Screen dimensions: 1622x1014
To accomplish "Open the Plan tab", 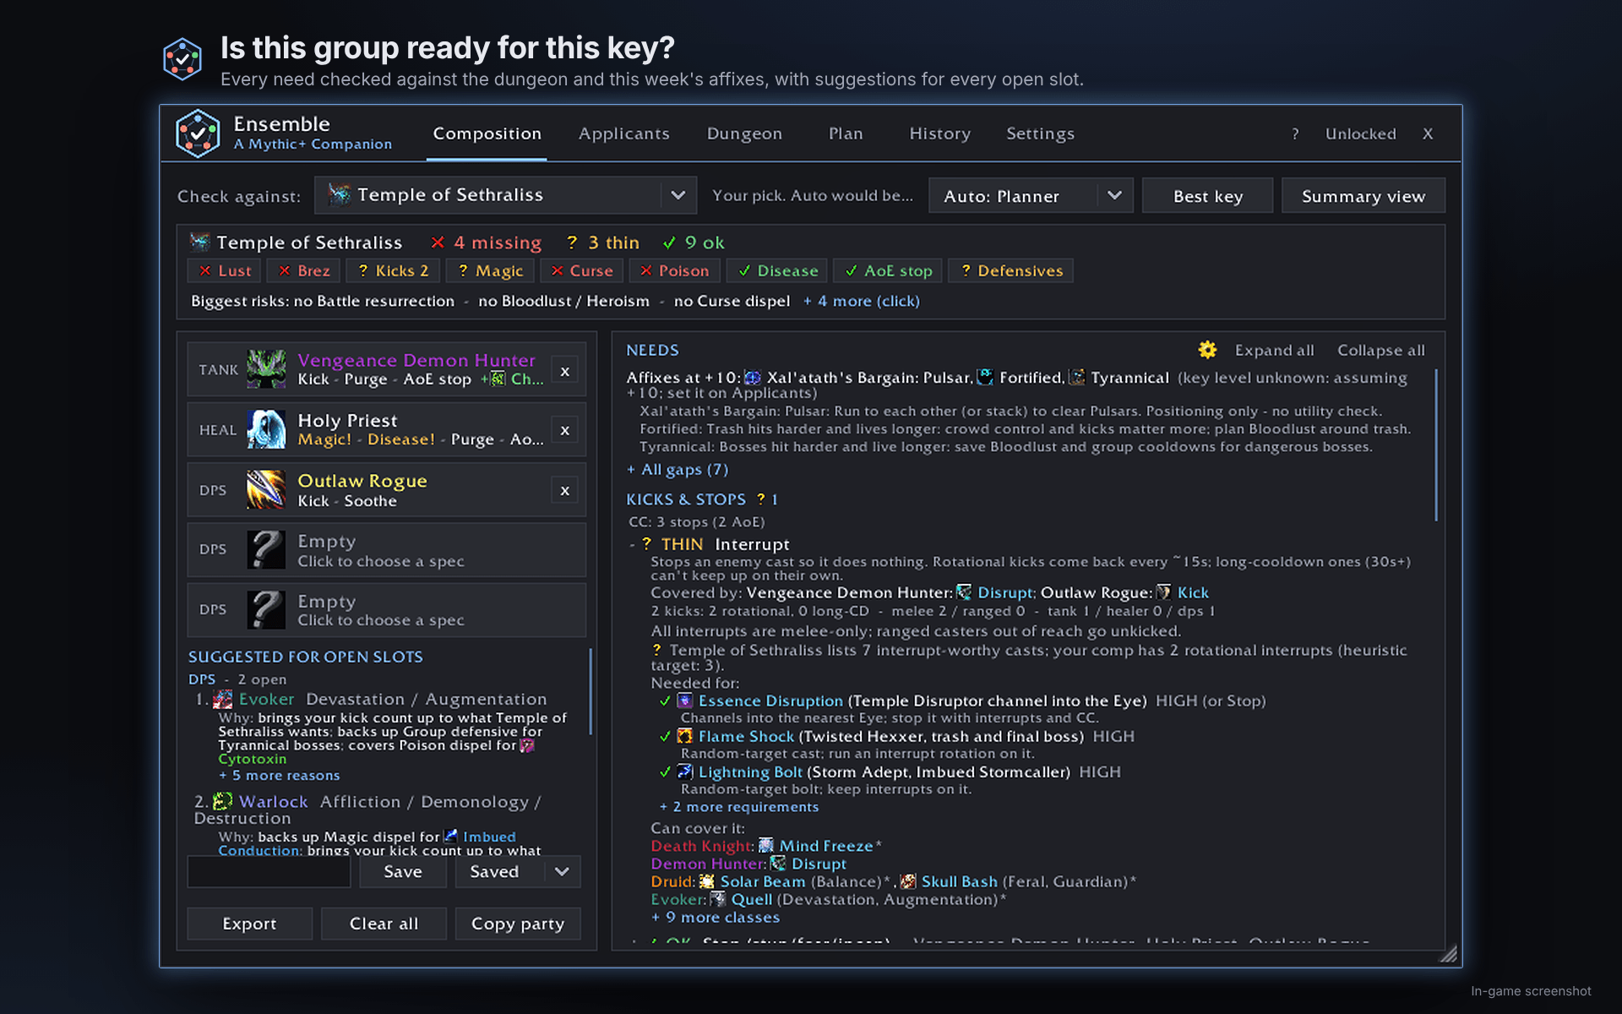I will pyautogui.click(x=846, y=134).
